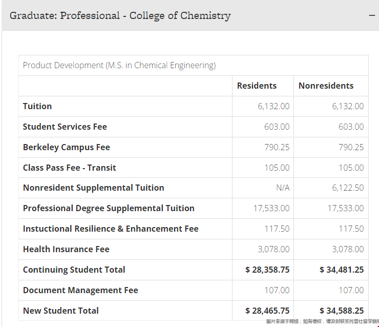Select Residents Student Services Fee 603.00
This screenshot has height=327, width=379.
(277, 127)
